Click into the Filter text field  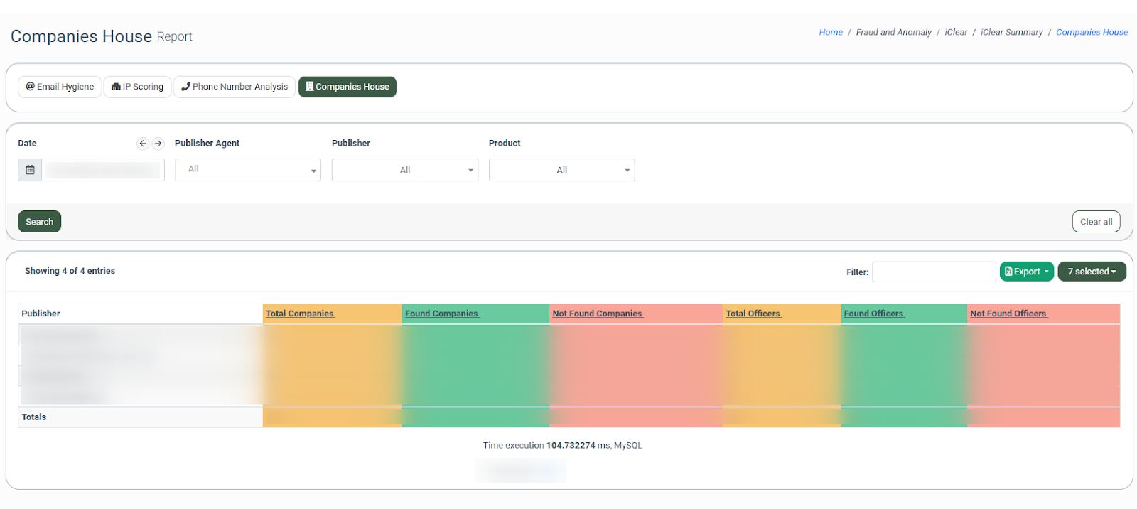934,272
